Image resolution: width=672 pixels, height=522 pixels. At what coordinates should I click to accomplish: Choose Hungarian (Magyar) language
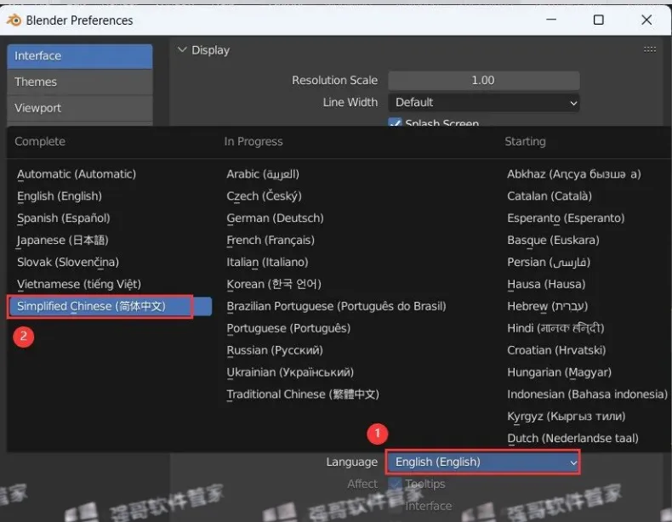point(559,372)
